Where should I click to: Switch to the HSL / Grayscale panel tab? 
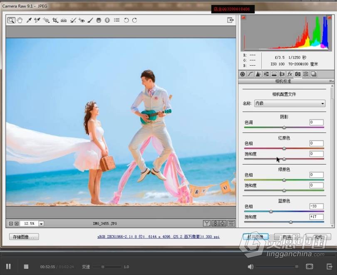pyautogui.click(x=266, y=74)
